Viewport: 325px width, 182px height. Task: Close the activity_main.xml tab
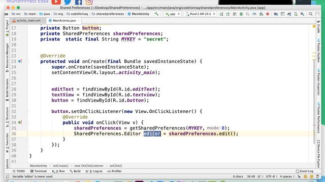43,20
